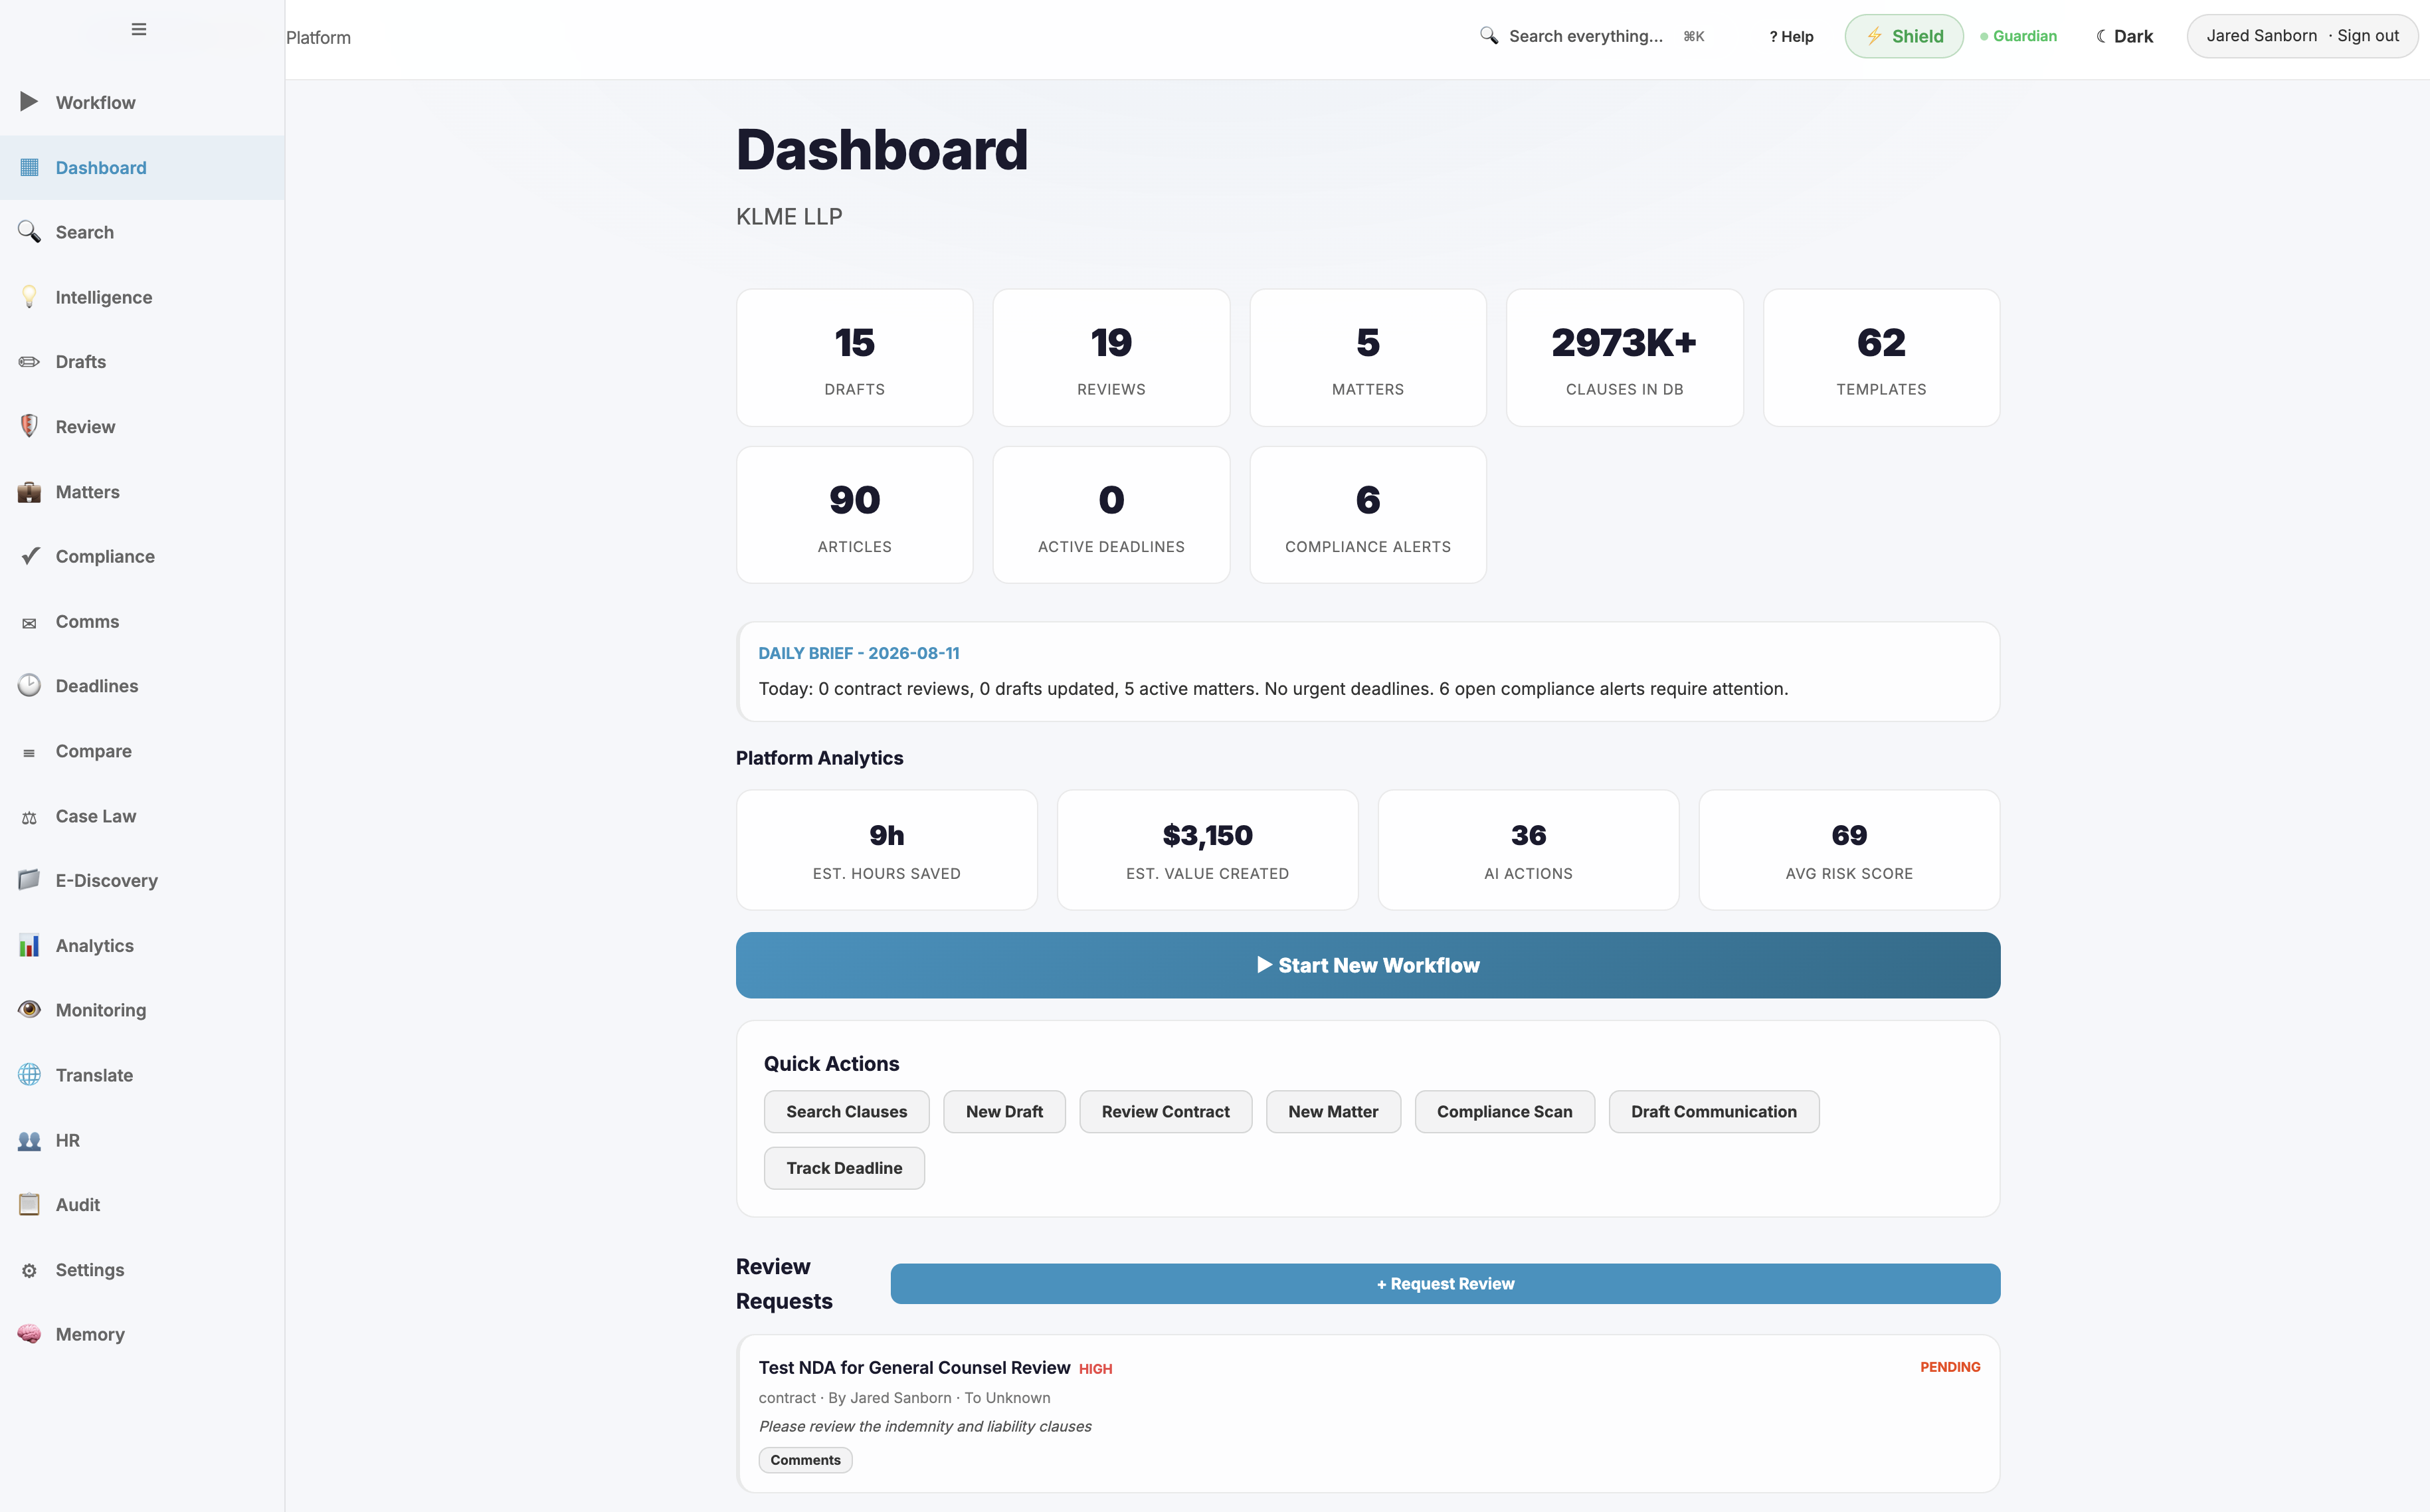Click the Search magnifier icon in sidebar
The height and width of the screenshot is (1512, 2430).
pyautogui.click(x=29, y=232)
